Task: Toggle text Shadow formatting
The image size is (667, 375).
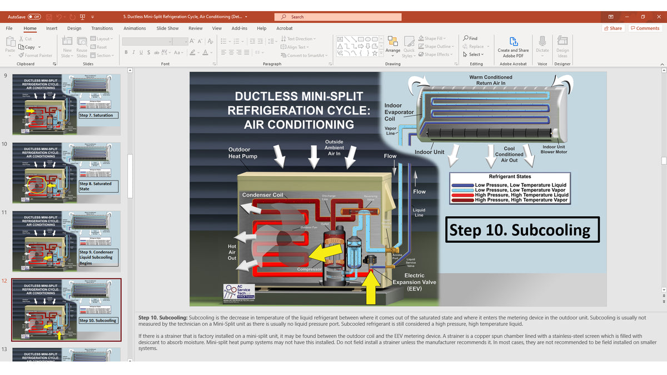Action: [x=148, y=52]
